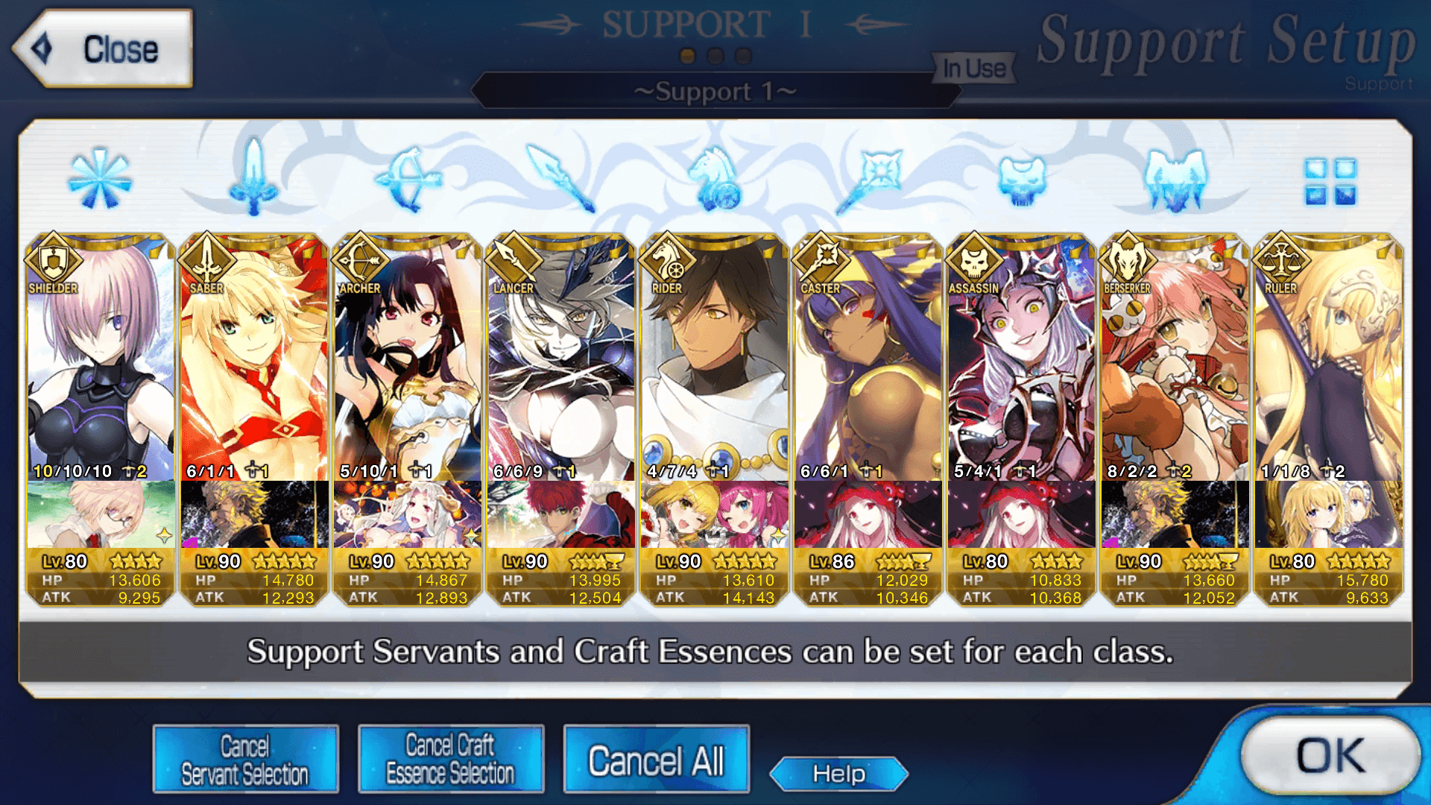Open the Shielder servant card
The height and width of the screenshot is (805, 1431).
[x=101, y=358]
